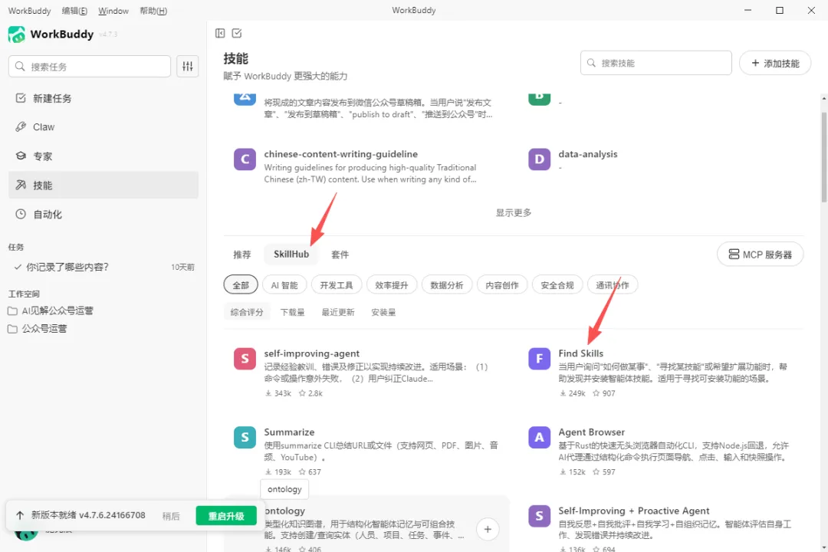The image size is (828, 552).
Task: Click the purple C icon of chinese-content-writing-guideline
Action: [x=245, y=159]
